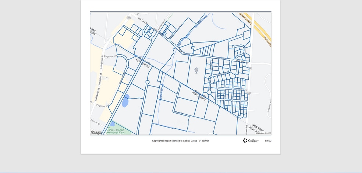Click the 8/4/22 date in the footer
The image size is (362, 173).
268,141
